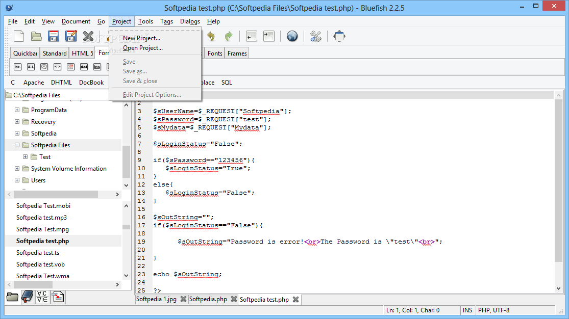The width and height of the screenshot is (569, 319).
Task: Choose Open Project... from Project menu
Action: tap(142, 48)
